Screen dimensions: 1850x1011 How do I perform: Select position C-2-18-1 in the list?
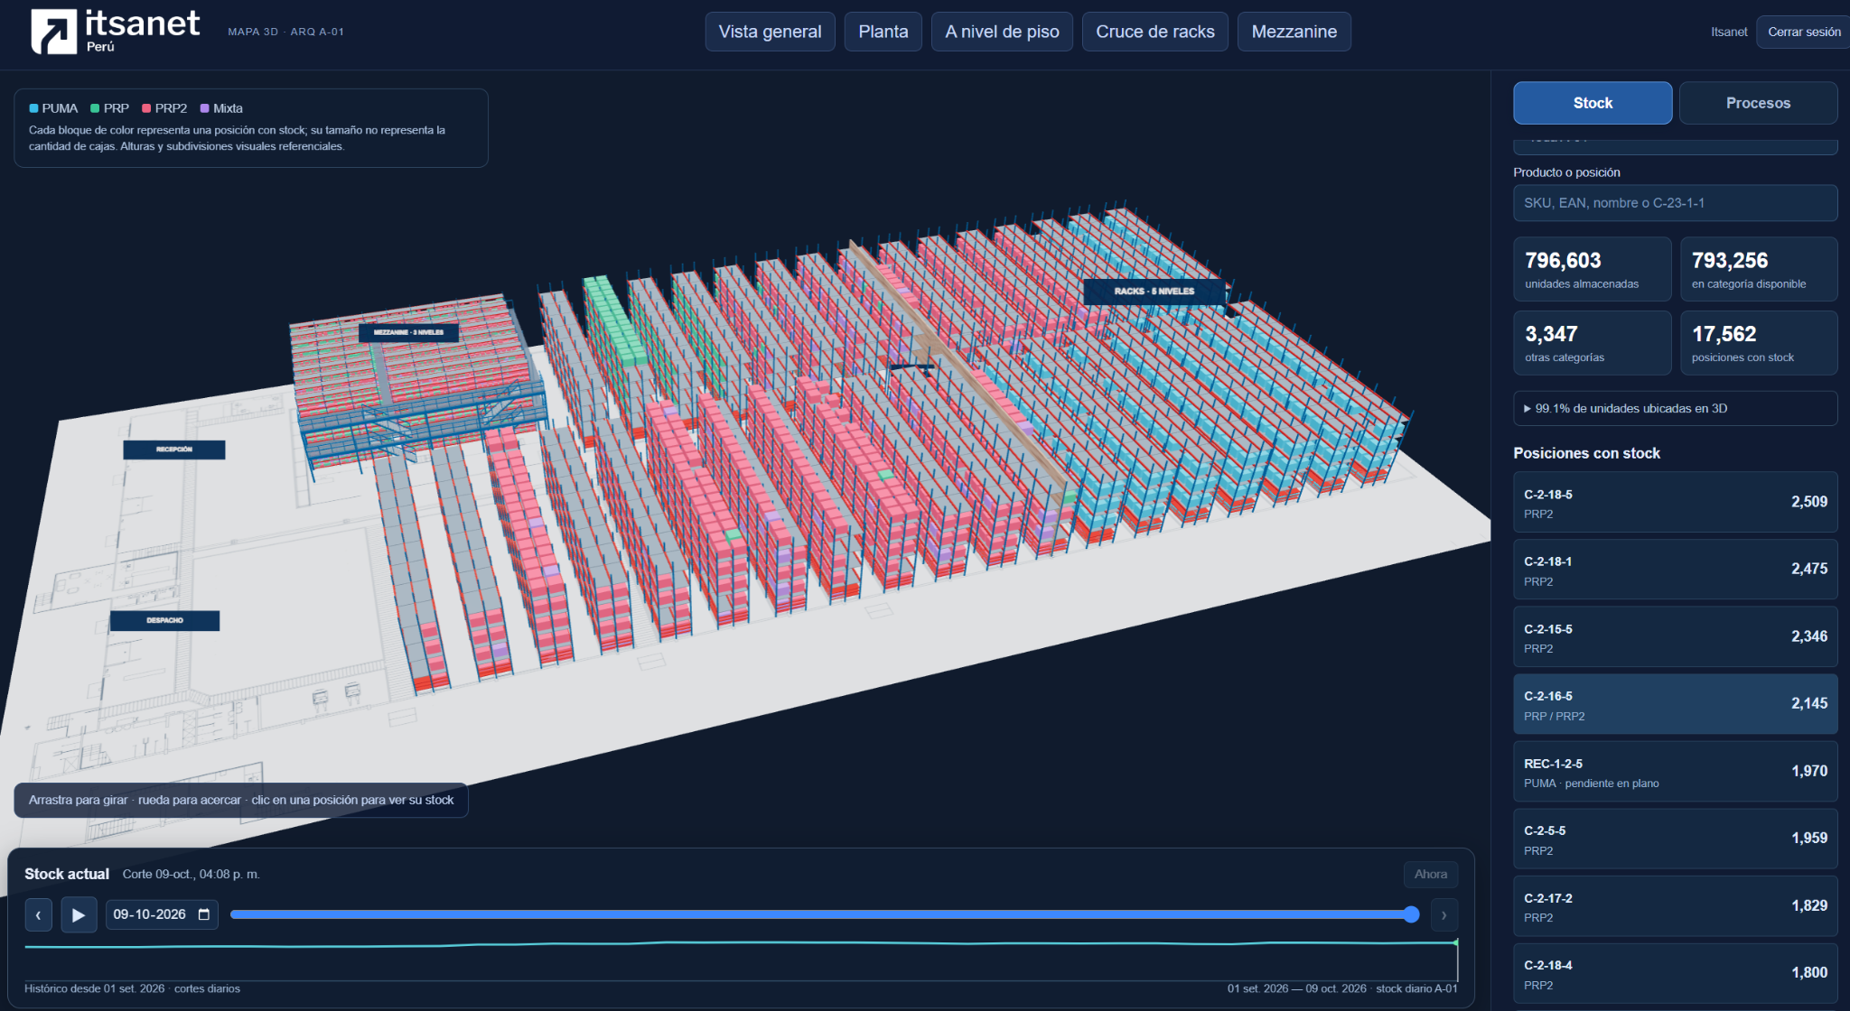(1675, 569)
